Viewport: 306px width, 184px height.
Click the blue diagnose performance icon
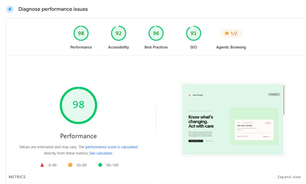tap(10, 9)
